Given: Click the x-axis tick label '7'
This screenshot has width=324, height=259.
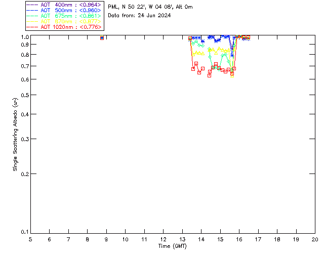Looking at the screenshot, I should (x=68, y=239).
